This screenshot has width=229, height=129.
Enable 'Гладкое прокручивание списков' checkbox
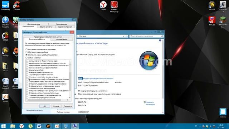coord(27,75)
